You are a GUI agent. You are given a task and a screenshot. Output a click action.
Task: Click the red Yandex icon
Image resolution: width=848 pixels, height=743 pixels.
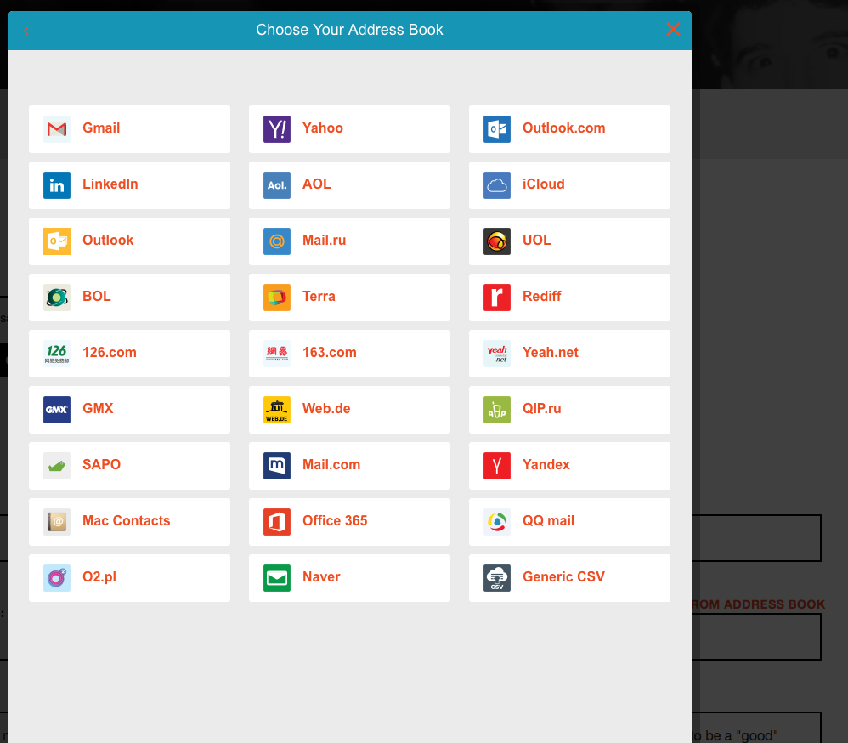(497, 466)
